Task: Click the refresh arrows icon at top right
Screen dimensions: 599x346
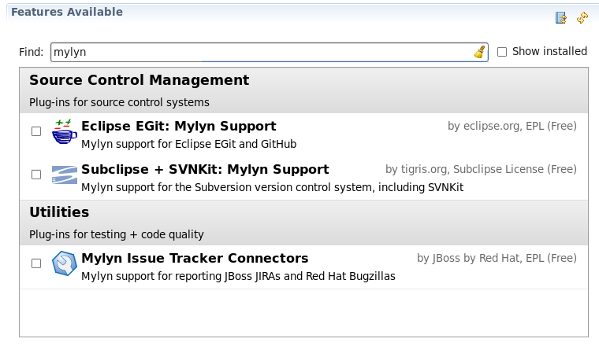Action: point(582,17)
